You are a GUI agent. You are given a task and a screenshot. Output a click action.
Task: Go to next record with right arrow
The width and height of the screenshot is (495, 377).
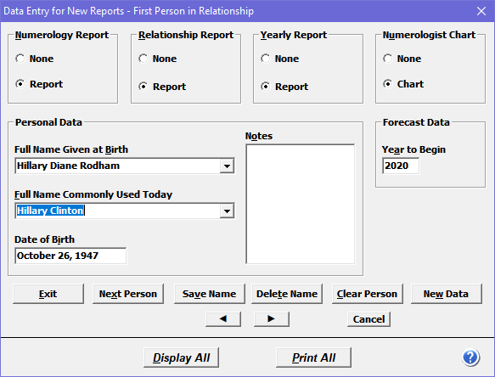pyautogui.click(x=271, y=319)
